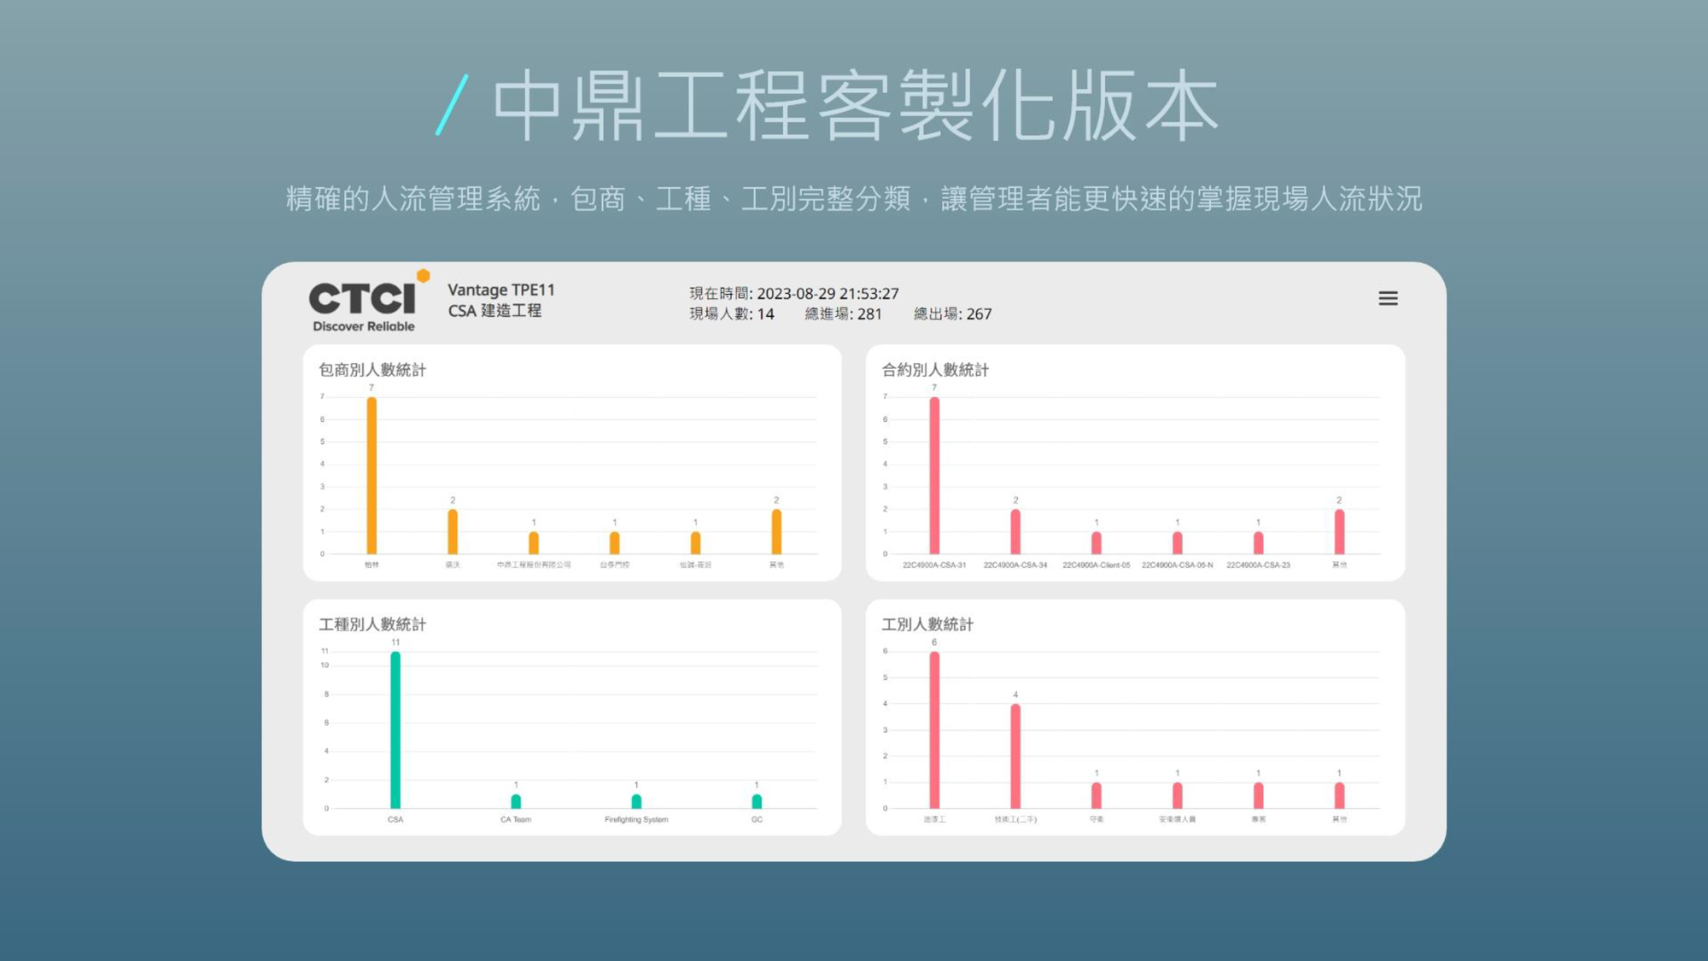Viewport: 1708px width, 961px height.
Task: Click the 工種別人數統計 chart title
Action: [372, 624]
